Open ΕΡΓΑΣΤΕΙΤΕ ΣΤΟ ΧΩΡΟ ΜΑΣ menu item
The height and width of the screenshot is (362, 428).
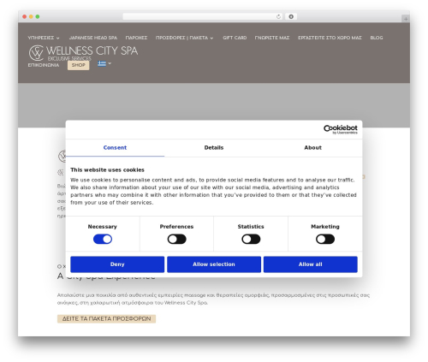click(x=330, y=38)
